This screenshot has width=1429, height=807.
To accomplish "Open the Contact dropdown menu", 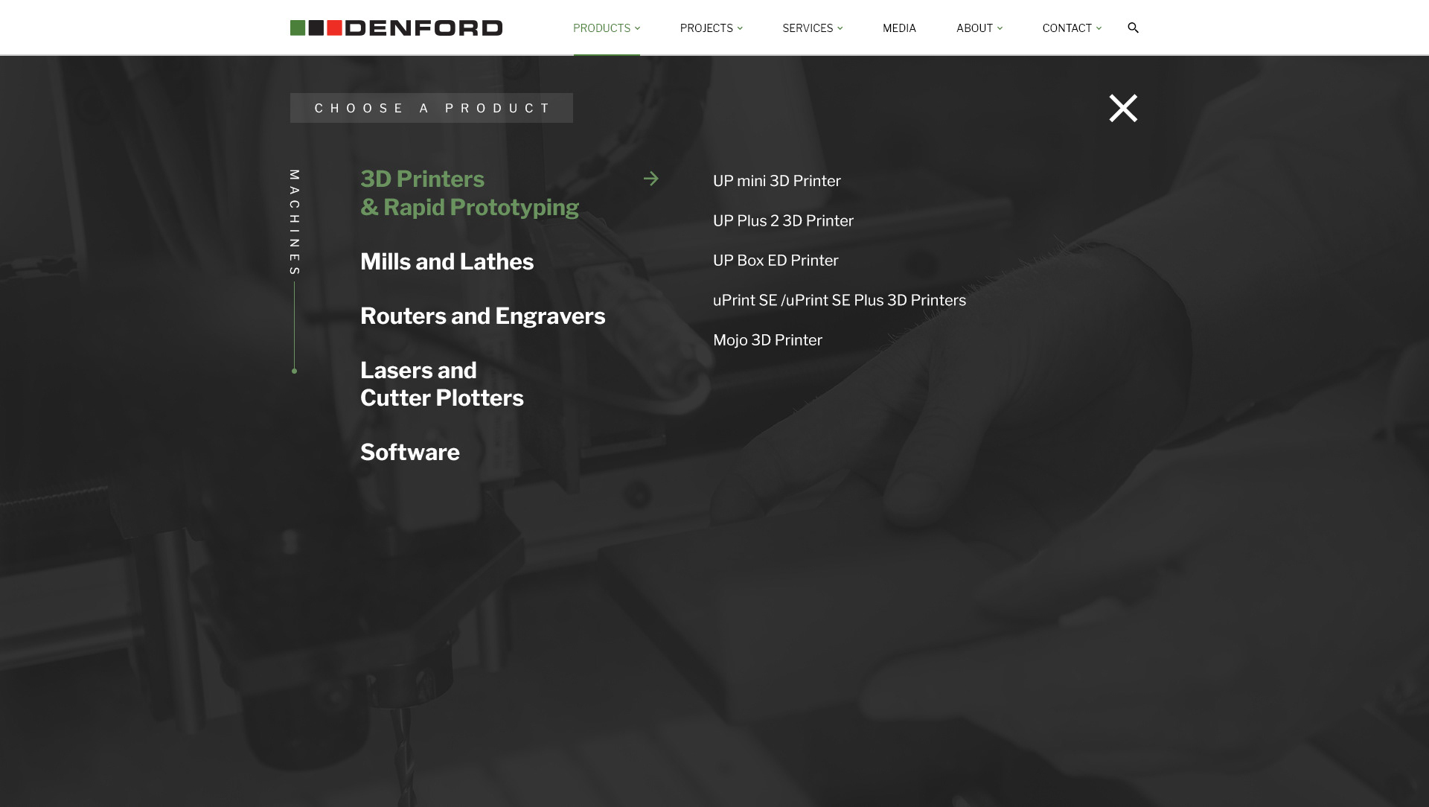I will pos(1072,28).
